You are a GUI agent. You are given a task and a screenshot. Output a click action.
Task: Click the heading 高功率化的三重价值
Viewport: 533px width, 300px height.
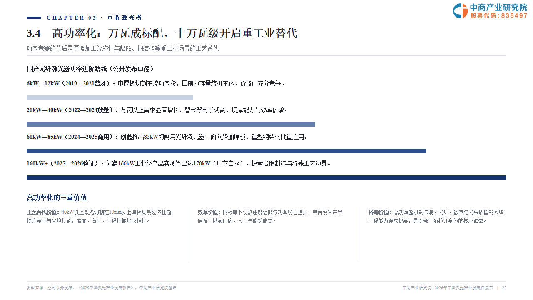tap(57, 197)
